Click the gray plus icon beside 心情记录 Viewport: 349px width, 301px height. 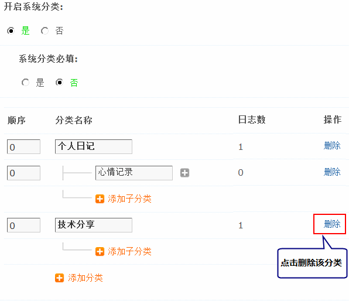184,173
